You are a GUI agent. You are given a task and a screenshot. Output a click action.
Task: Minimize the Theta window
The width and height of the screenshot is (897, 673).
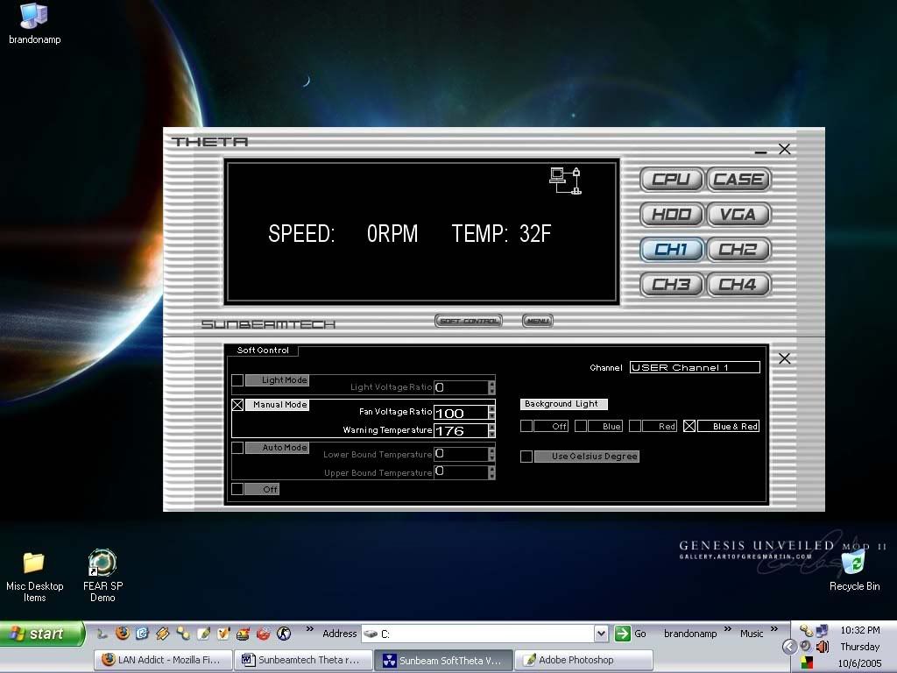coord(760,152)
